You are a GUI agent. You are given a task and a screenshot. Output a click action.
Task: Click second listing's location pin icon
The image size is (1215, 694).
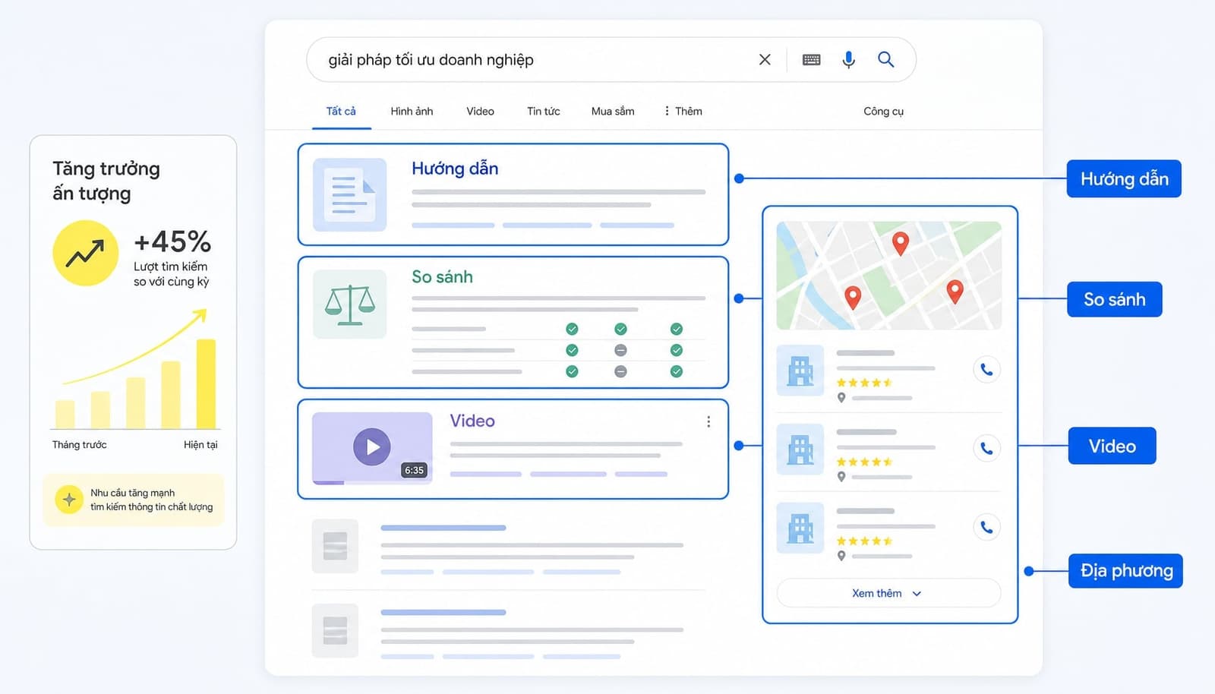tap(841, 477)
